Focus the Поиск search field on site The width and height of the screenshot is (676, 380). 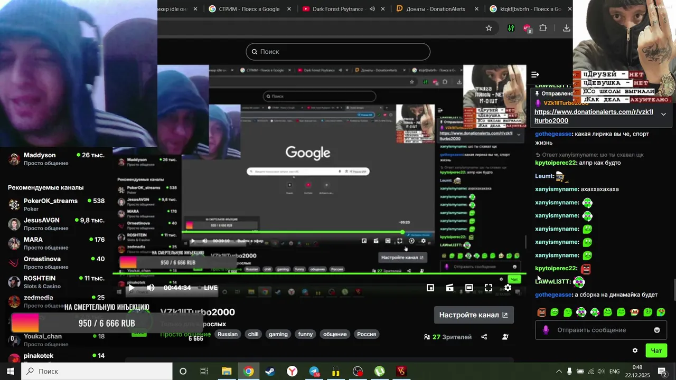(338, 52)
